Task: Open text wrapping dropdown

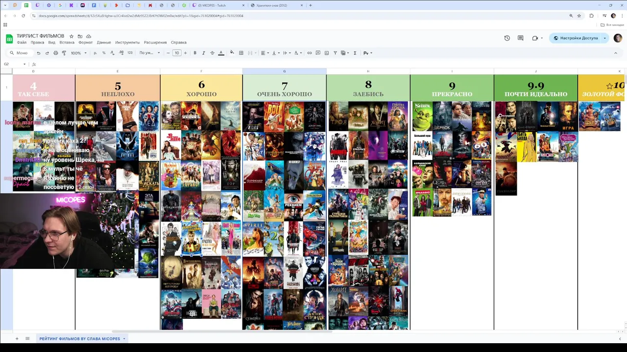Action: 286,53
